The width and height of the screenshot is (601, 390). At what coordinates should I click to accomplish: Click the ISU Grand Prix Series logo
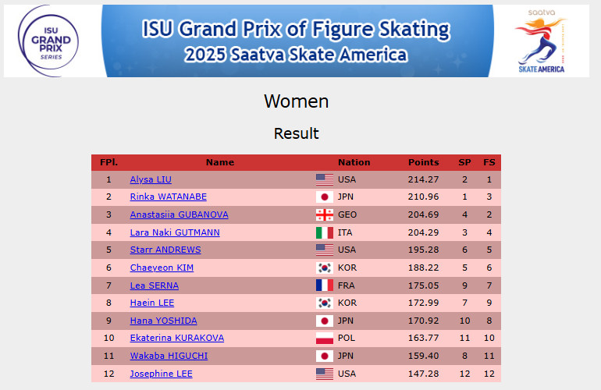[x=50, y=41]
